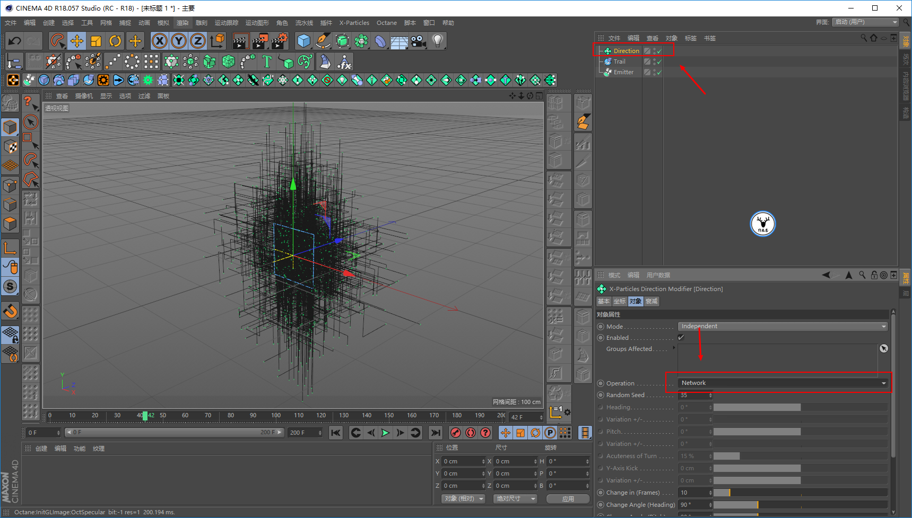Image resolution: width=912 pixels, height=518 pixels.
Task: Toggle the Y axis lock
Action: pyautogui.click(x=179, y=41)
